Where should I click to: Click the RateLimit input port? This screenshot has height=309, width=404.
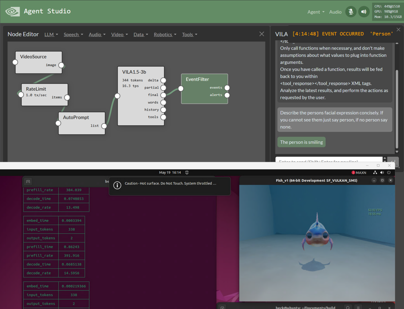(21, 94)
